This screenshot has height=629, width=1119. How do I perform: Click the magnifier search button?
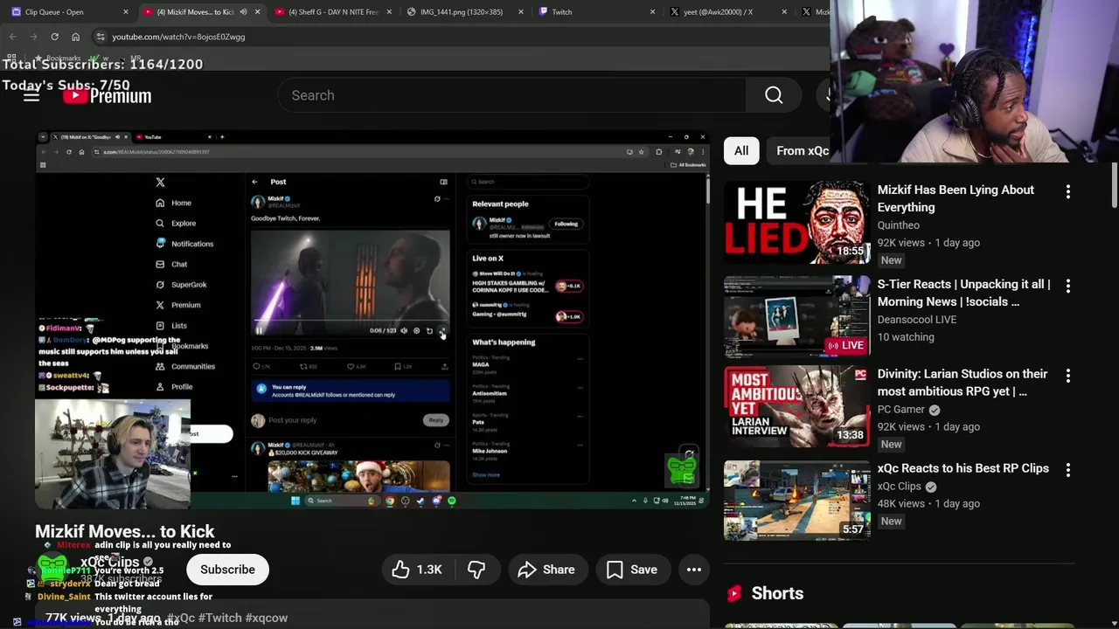point(774,95)
